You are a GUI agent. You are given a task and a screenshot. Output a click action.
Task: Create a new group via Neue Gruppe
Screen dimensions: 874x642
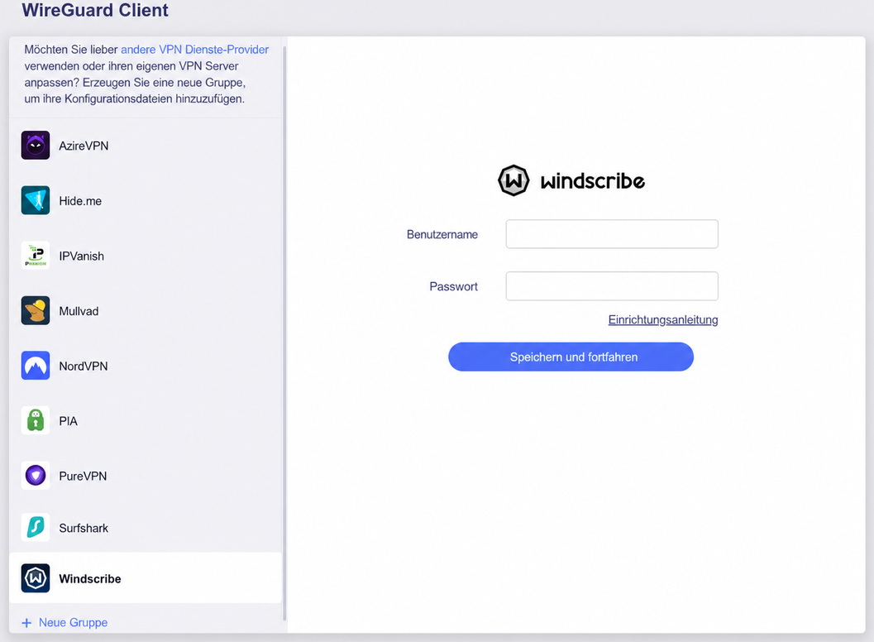click(x=64, y=622)
